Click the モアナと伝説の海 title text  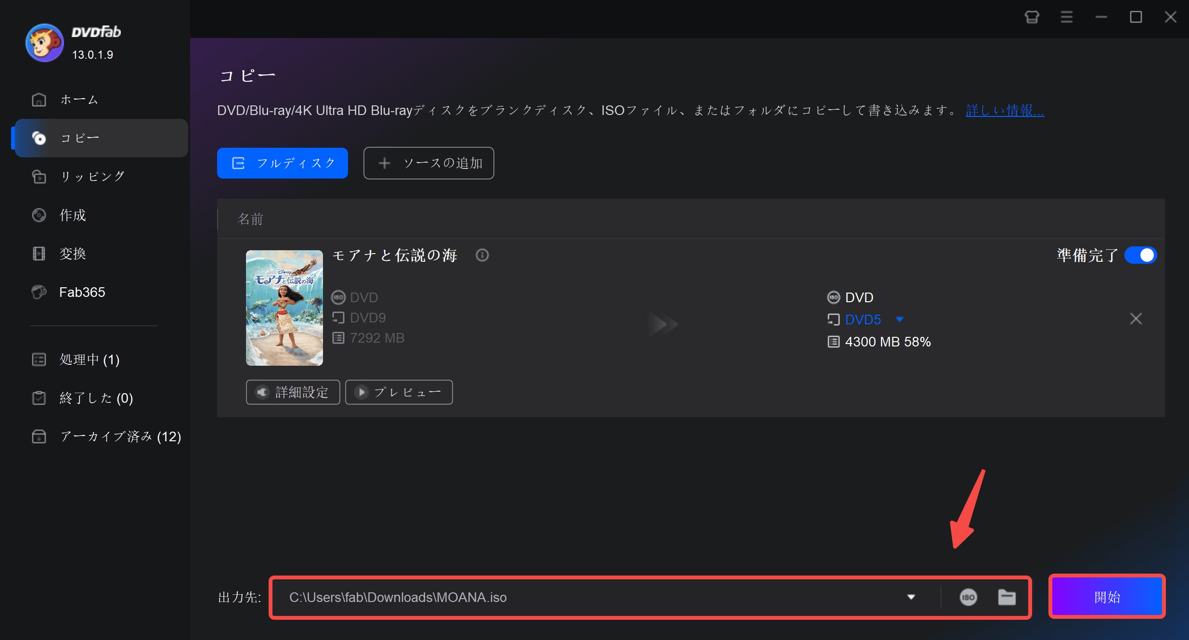pos(395,255)
